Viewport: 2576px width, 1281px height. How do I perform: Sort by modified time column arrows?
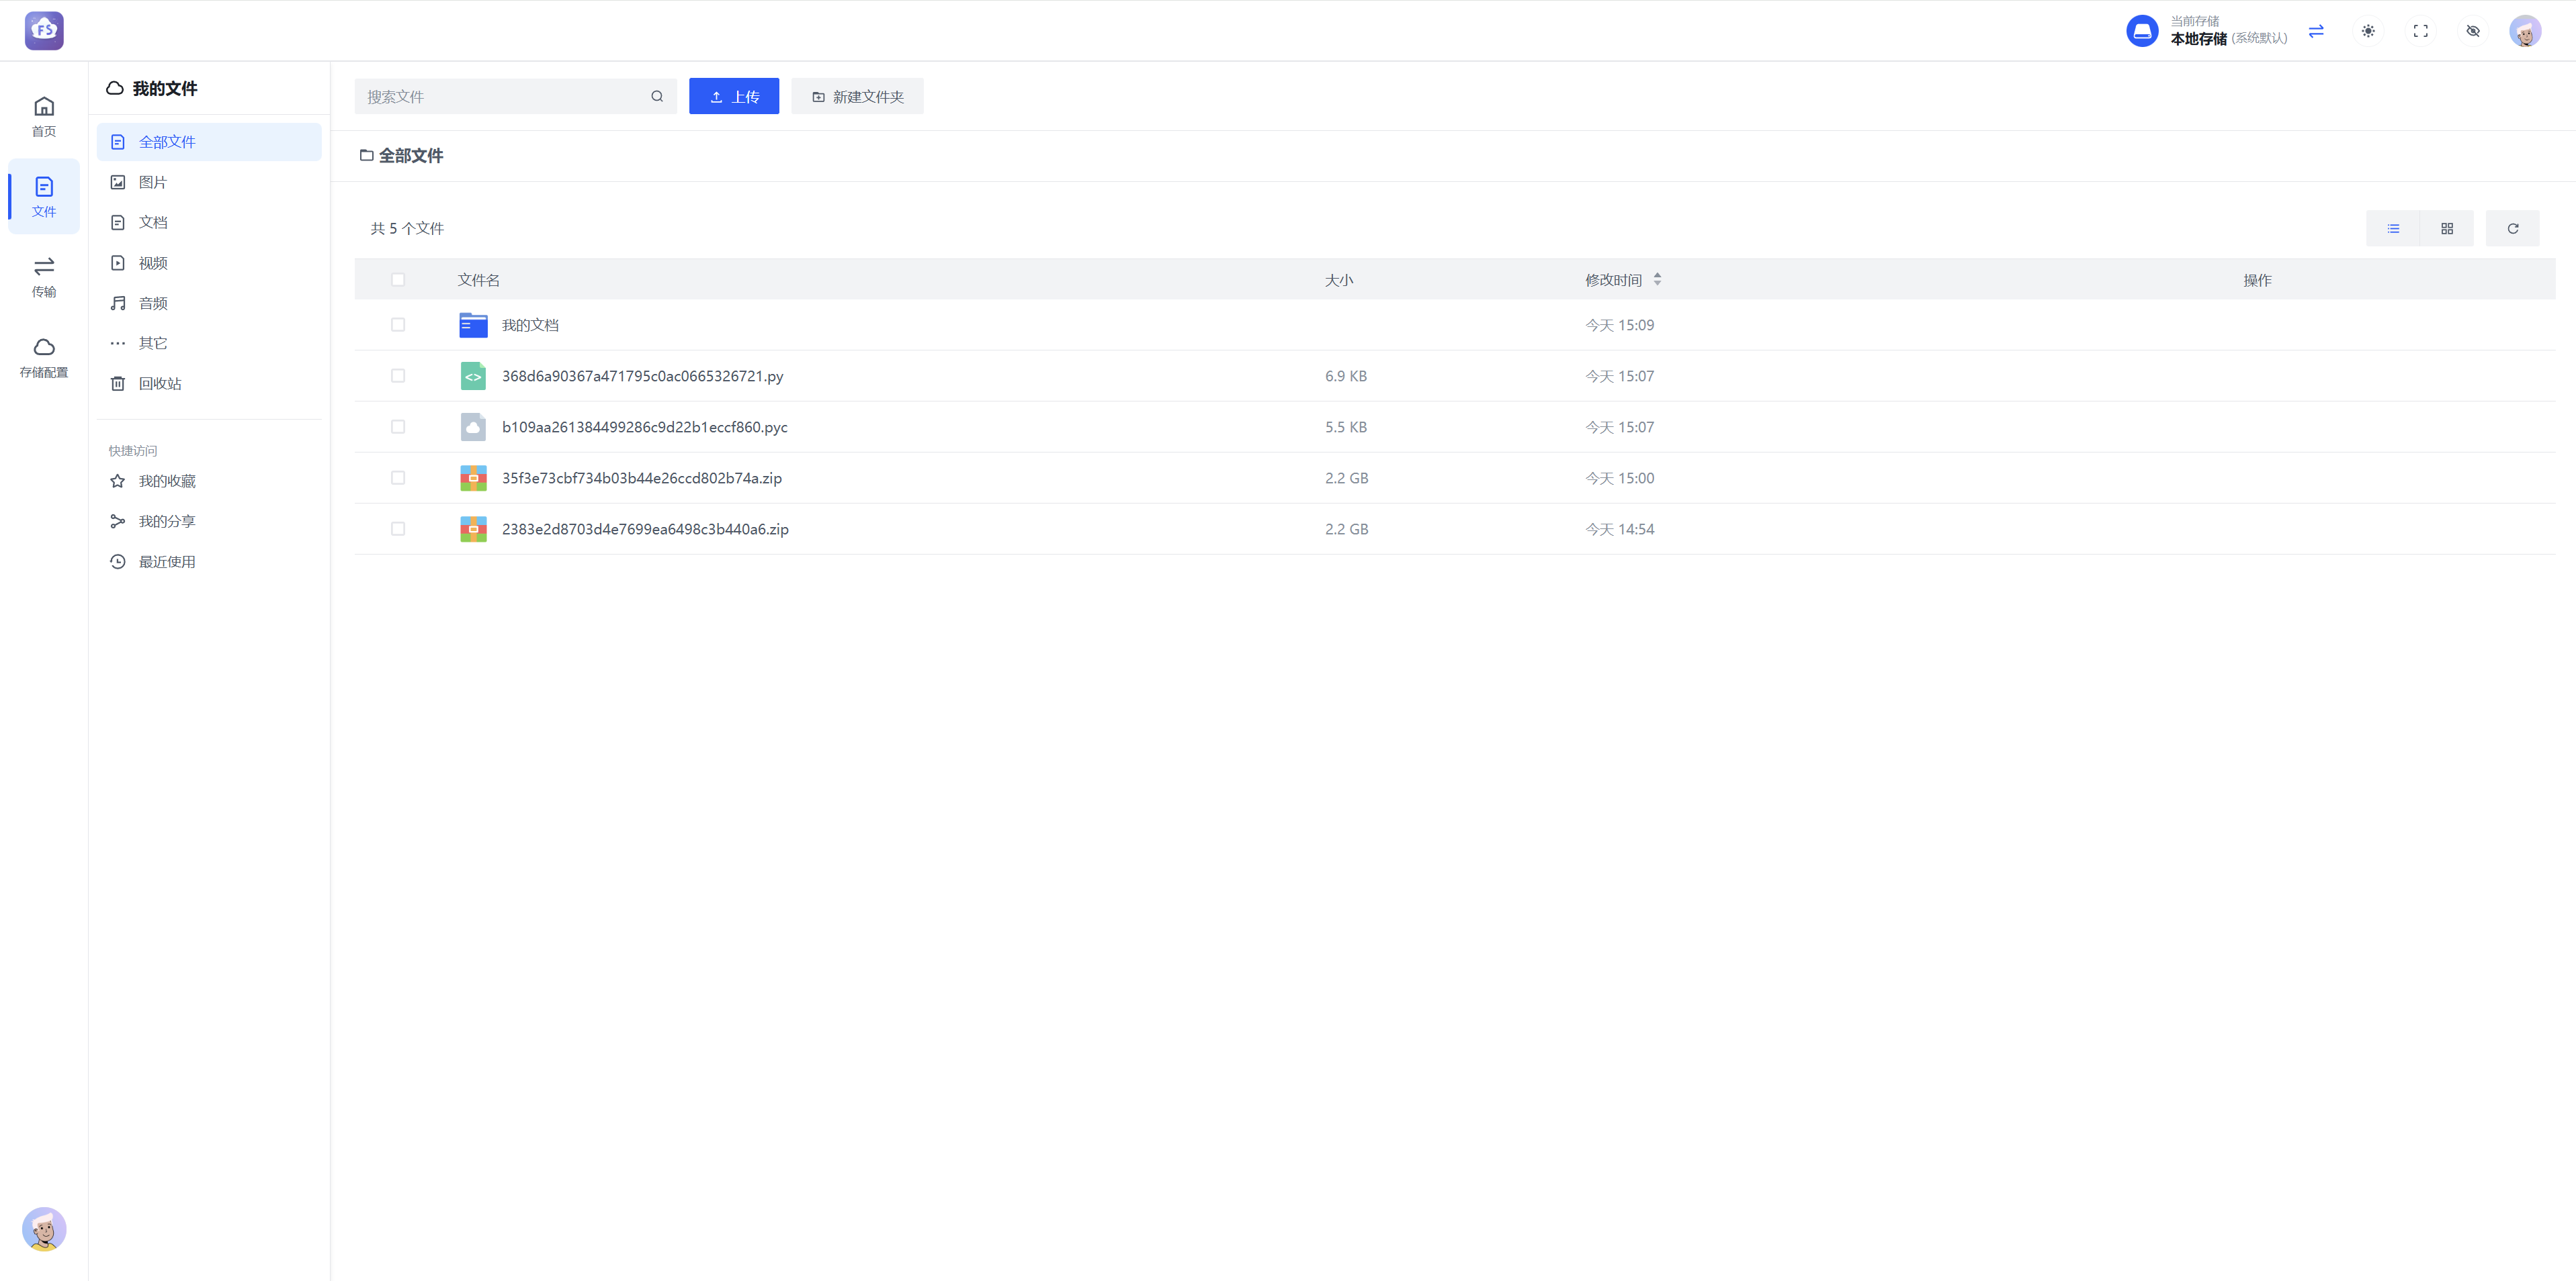click(1657, 280)
